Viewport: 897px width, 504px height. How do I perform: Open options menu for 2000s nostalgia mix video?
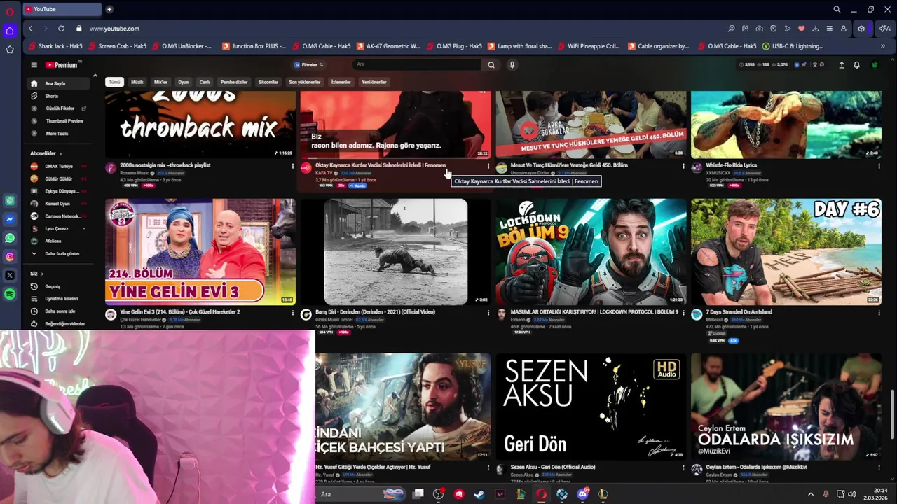(292, 166)
